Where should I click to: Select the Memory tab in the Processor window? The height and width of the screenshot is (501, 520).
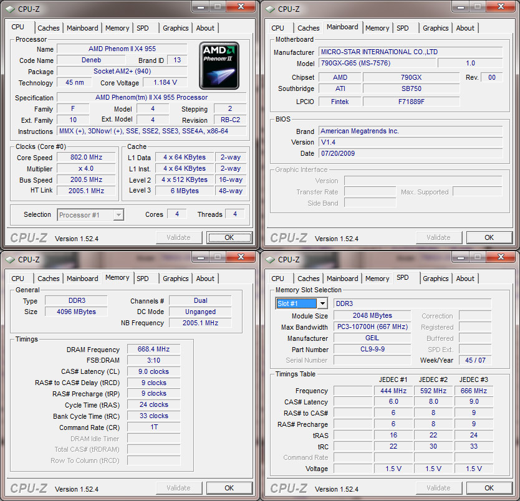[x=117, y=28]
